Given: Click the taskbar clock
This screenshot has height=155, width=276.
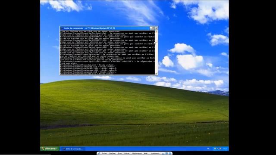Looking at the screenshot, I should pyautogui.click(x=225, y=149).
